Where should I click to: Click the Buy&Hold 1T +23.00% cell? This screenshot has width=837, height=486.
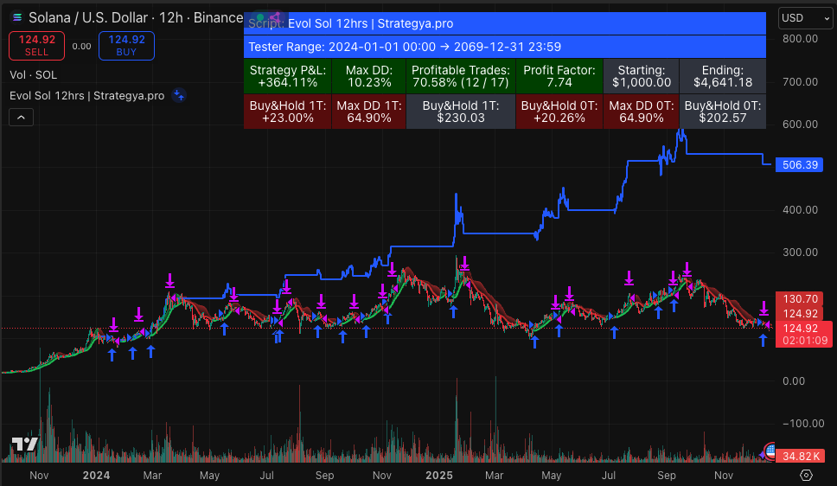coord(288,112)
